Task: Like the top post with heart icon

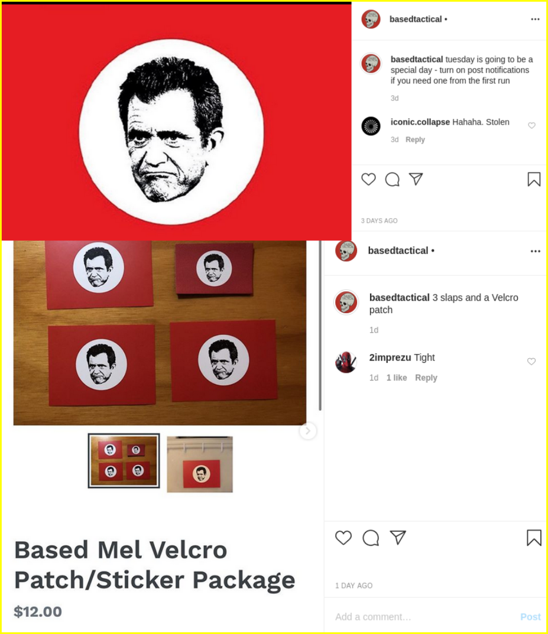Action: coord(368,179)
